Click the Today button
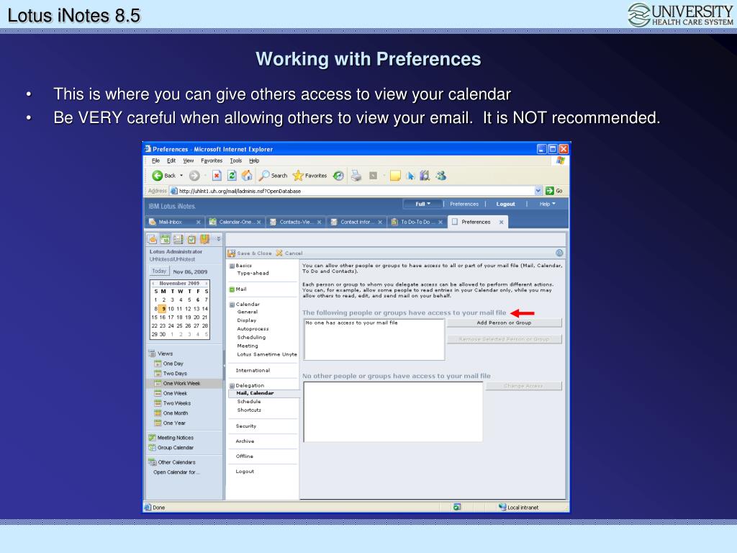Screen dimensions: 737x553 pyautogui.click(x=159, y=271)
